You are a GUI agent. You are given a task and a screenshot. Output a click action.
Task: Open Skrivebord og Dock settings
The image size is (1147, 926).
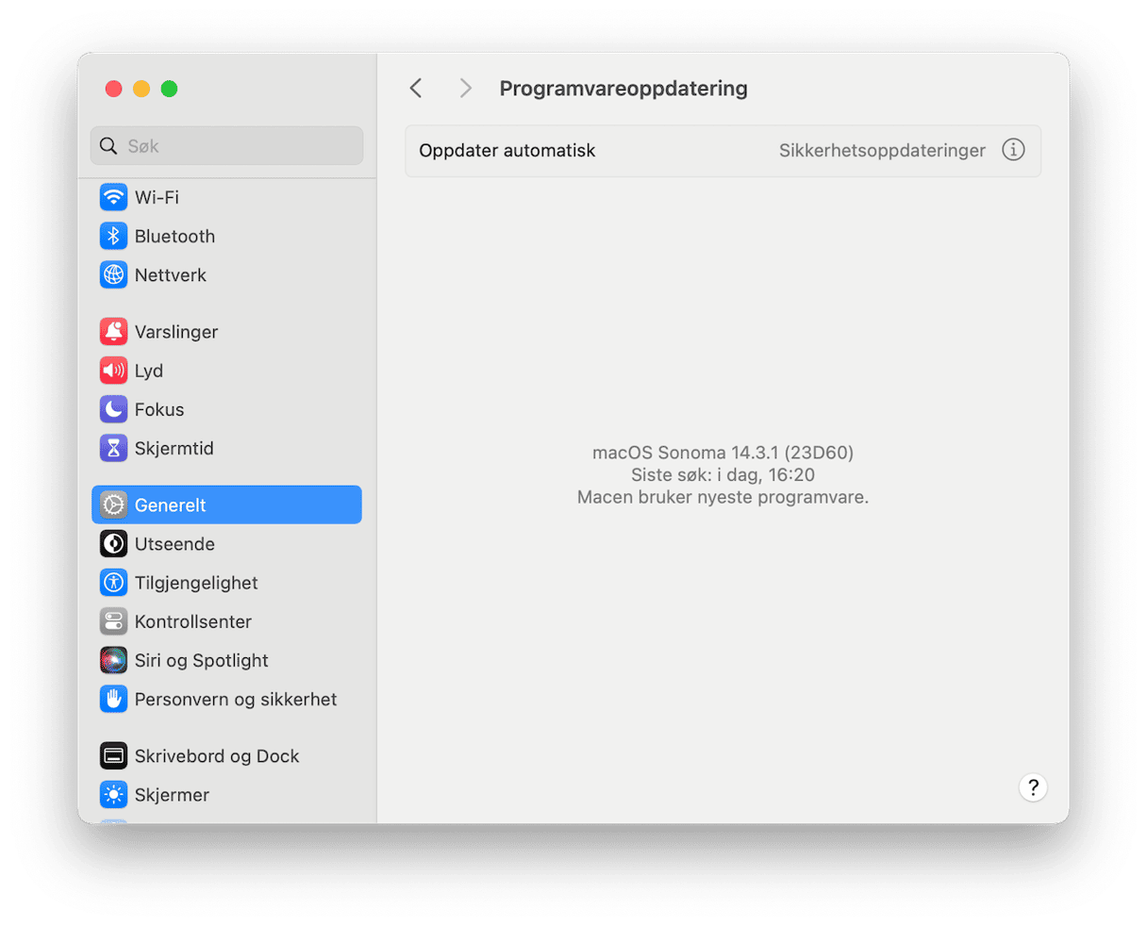(216, 756)
